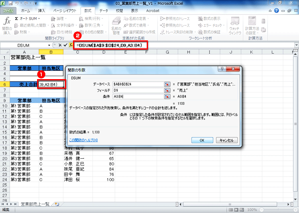This screenshot has height=213, width=299.
Task: Click the formula bar cancel (X) icon
Action: [60, 45]
